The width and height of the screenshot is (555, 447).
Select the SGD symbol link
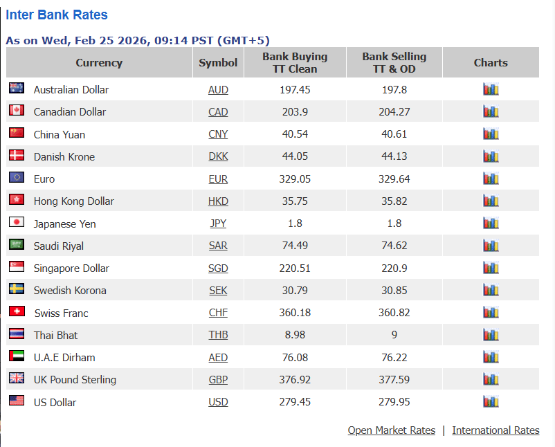[x=218, y=268]
